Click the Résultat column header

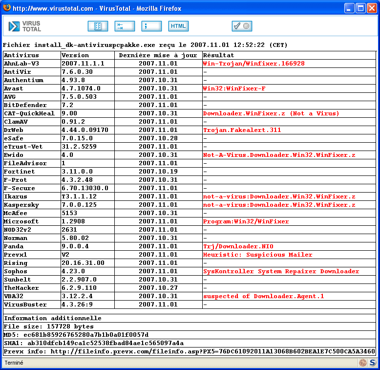pyautogui.click(x=218, y=55)
